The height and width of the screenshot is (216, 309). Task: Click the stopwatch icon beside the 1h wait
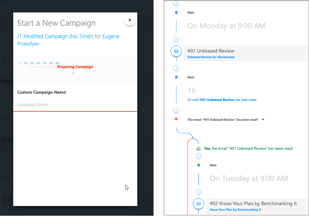pyautogui.click(x=176, y=77)
